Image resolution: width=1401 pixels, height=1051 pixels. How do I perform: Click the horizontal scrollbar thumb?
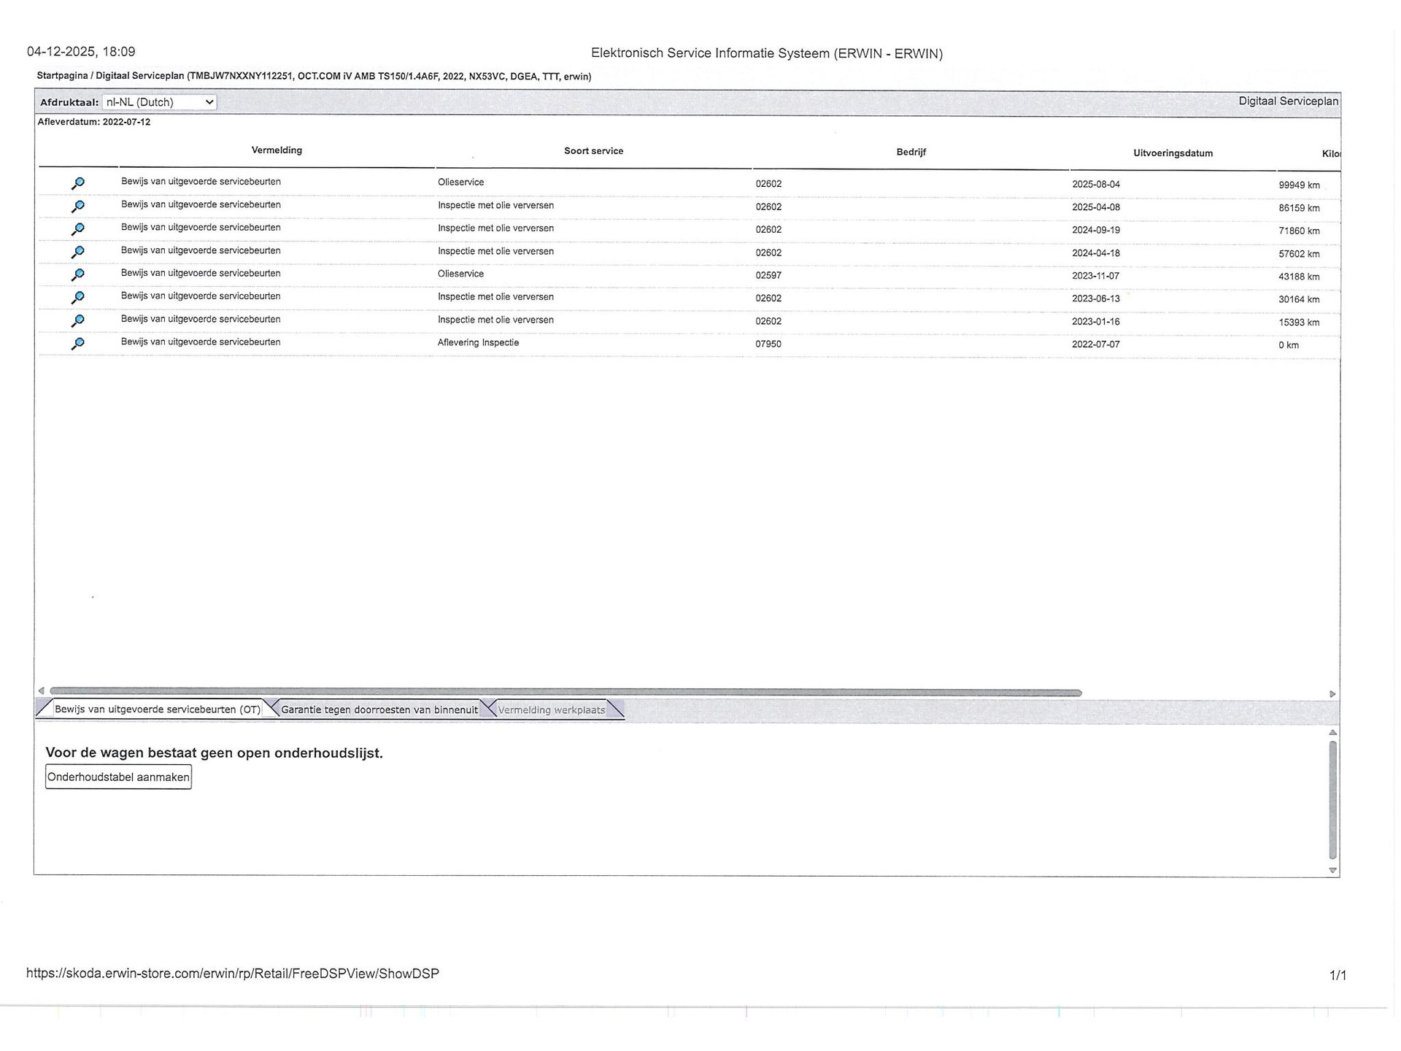tap(566, 692)
